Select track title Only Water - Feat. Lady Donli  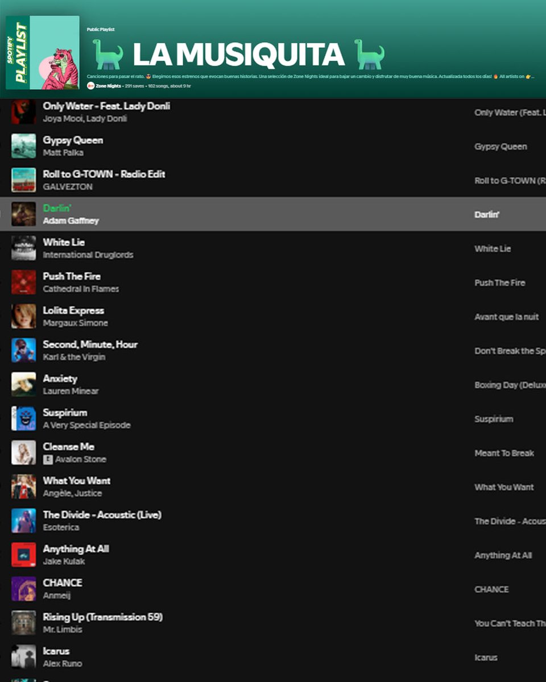coord(106,106)
